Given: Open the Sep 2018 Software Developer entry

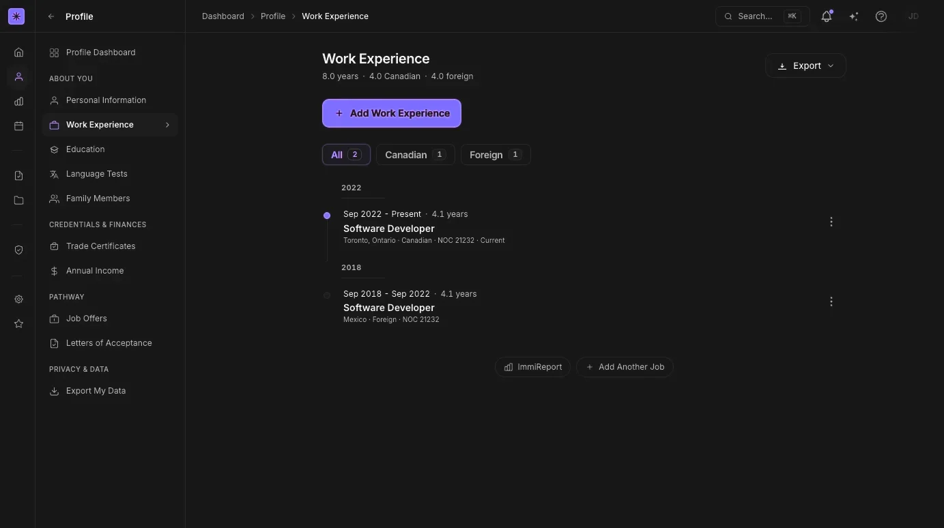Looking at the screenshot, I should pyautogui.click(x=389, y=308).
